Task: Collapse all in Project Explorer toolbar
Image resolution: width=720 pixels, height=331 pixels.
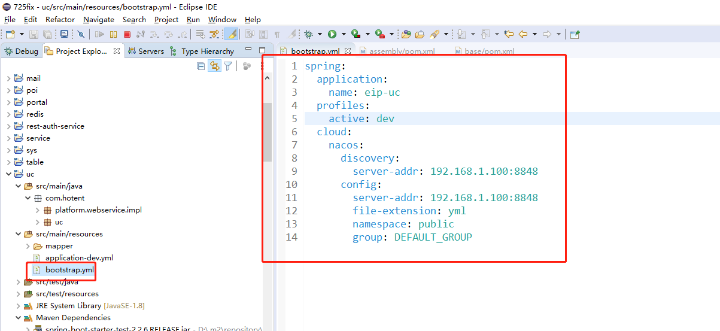Action: tap(201, 66)
